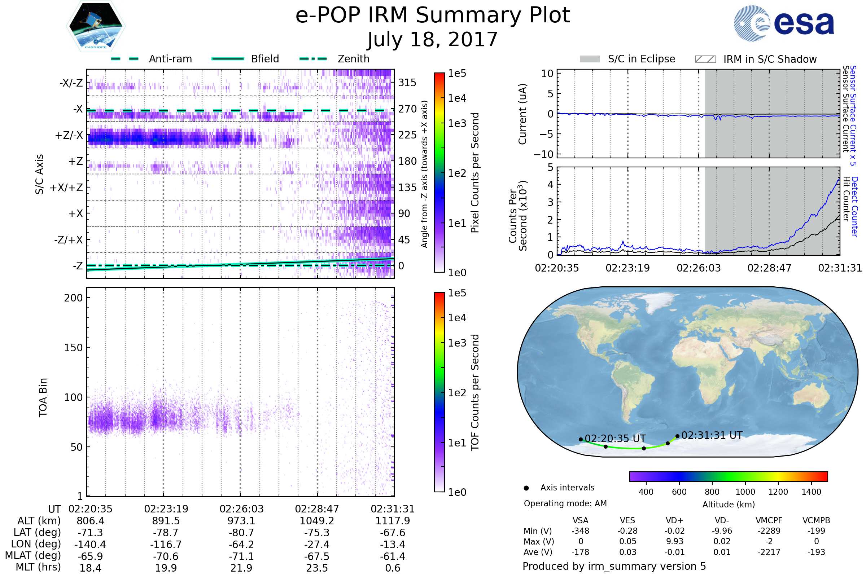Image resolution: width=866 pixels, height=577 pixels.
Task: Click the Produced by irm_summary version 5 text
Action: point(614,566)
